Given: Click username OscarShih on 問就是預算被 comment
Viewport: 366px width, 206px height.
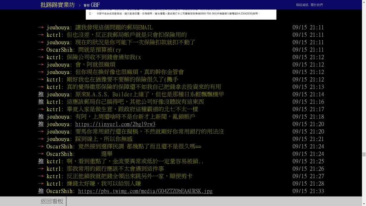Looking at the screenshot, I should 60,50.
